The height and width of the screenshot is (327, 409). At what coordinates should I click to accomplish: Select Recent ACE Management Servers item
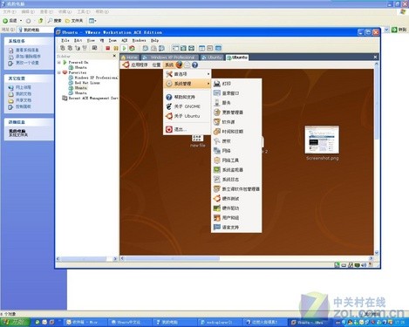coord(91,99)
